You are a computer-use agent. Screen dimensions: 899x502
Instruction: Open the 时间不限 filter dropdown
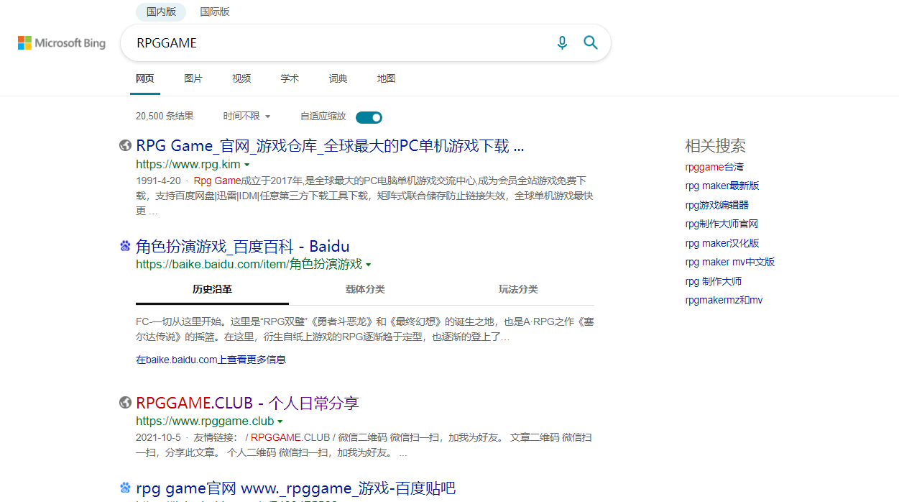coord(246,116)
